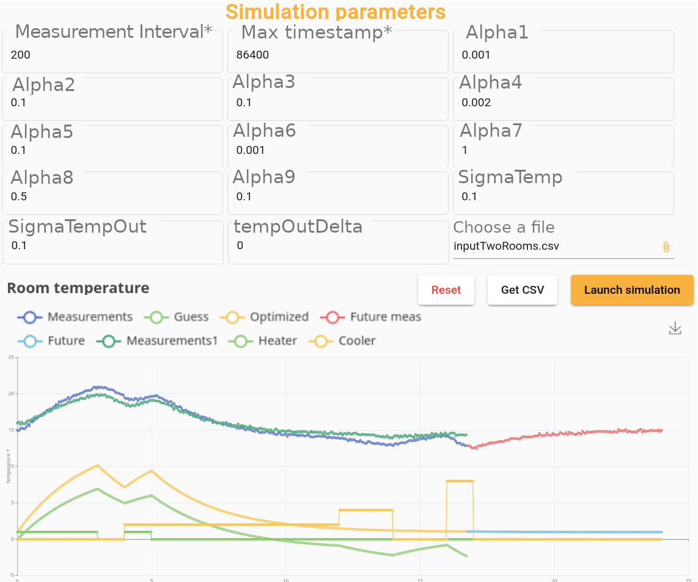The image size is (698, 582).
Task: Toggle the Cooler legend series
Action: coord(343,341)
